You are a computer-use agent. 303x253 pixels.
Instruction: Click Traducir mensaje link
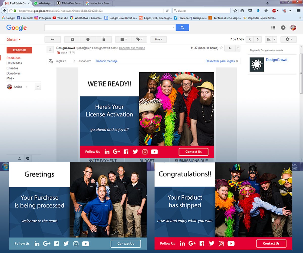pos(106,61)
